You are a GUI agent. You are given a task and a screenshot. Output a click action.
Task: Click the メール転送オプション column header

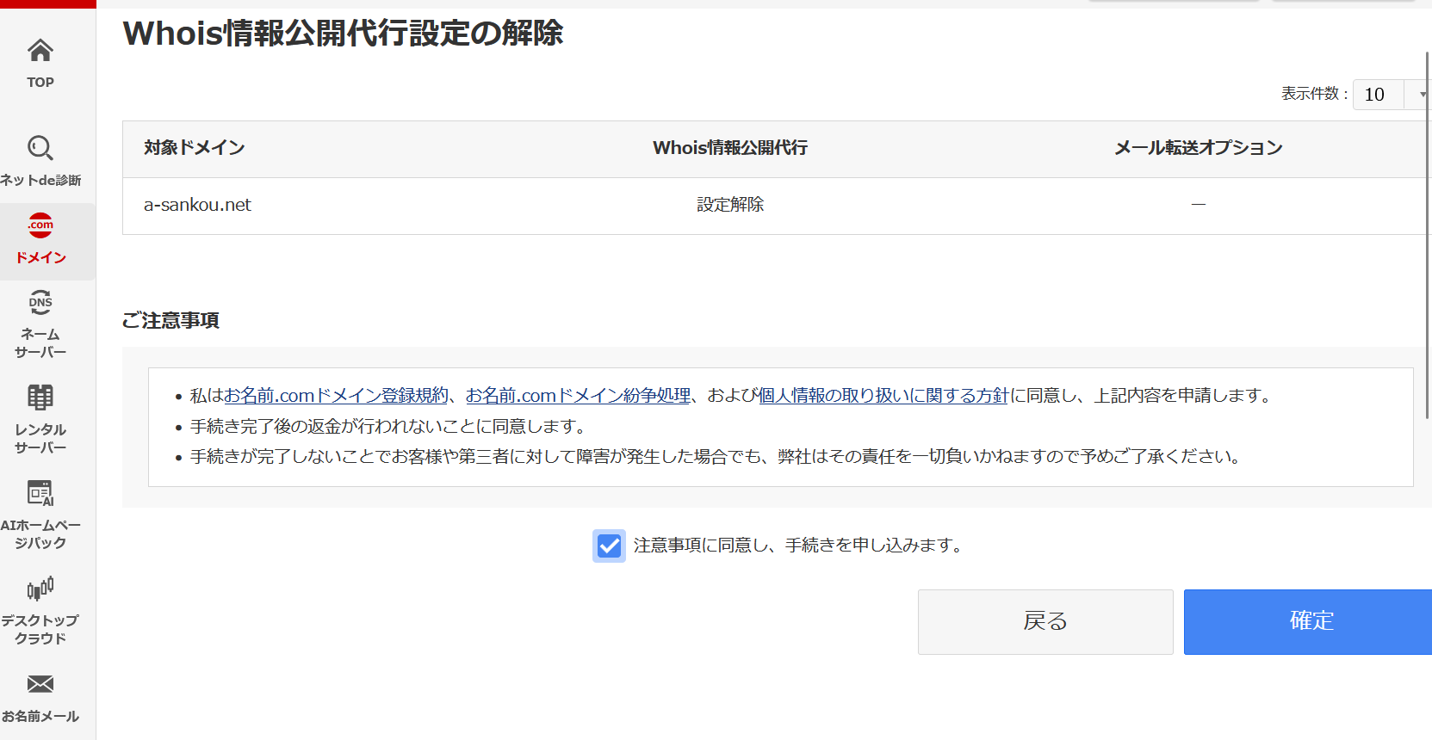click(x=1198, y=148)
